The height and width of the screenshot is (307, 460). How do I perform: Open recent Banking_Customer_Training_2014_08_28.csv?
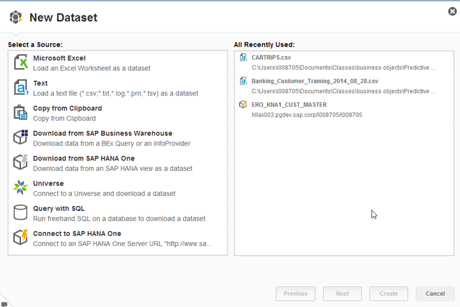tap(315, 81)
